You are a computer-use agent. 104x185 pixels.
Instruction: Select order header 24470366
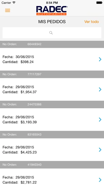point(52,104)
